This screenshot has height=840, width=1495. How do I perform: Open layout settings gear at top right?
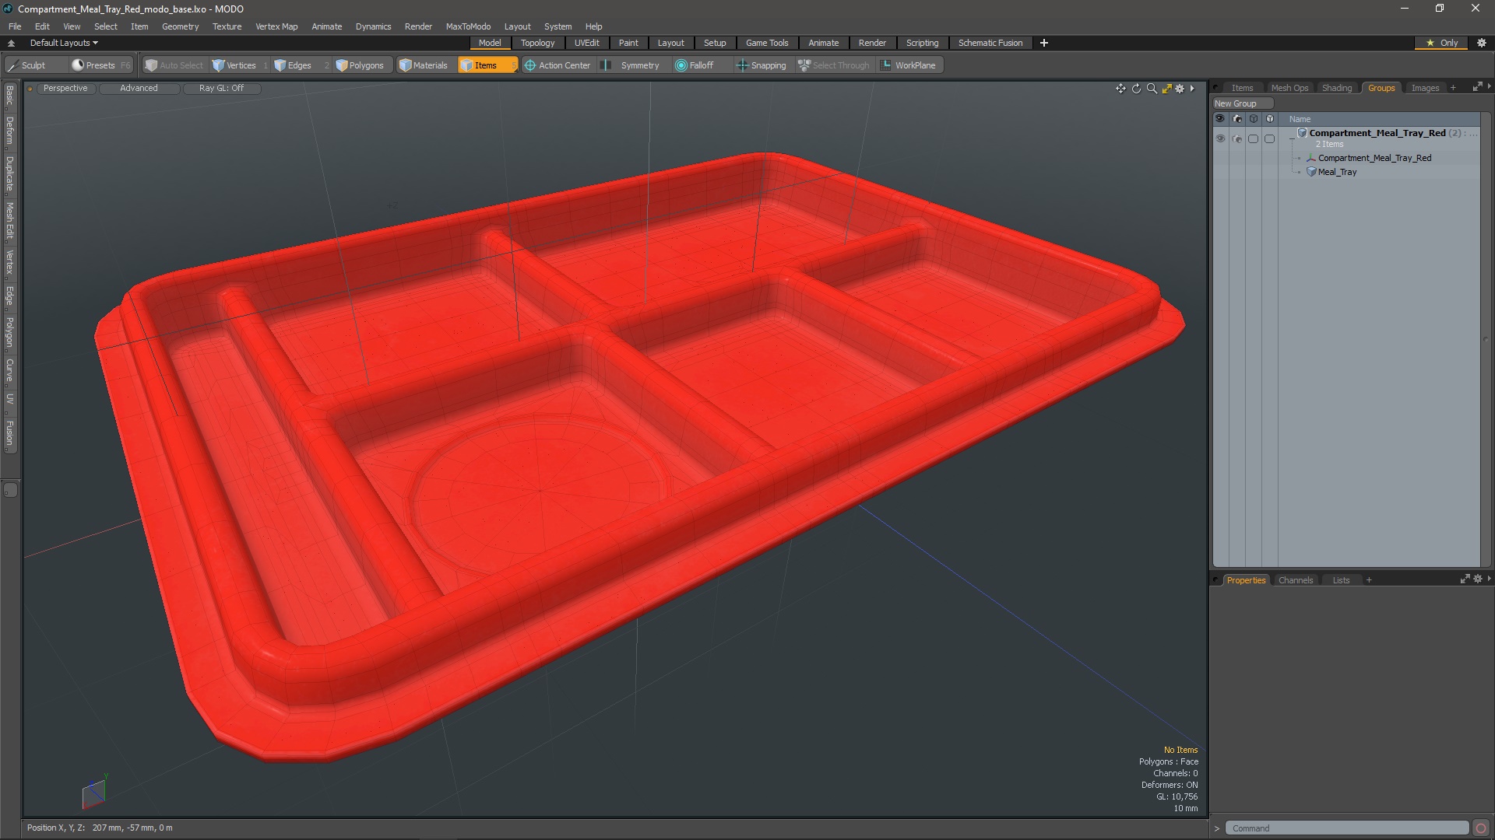1481,43
